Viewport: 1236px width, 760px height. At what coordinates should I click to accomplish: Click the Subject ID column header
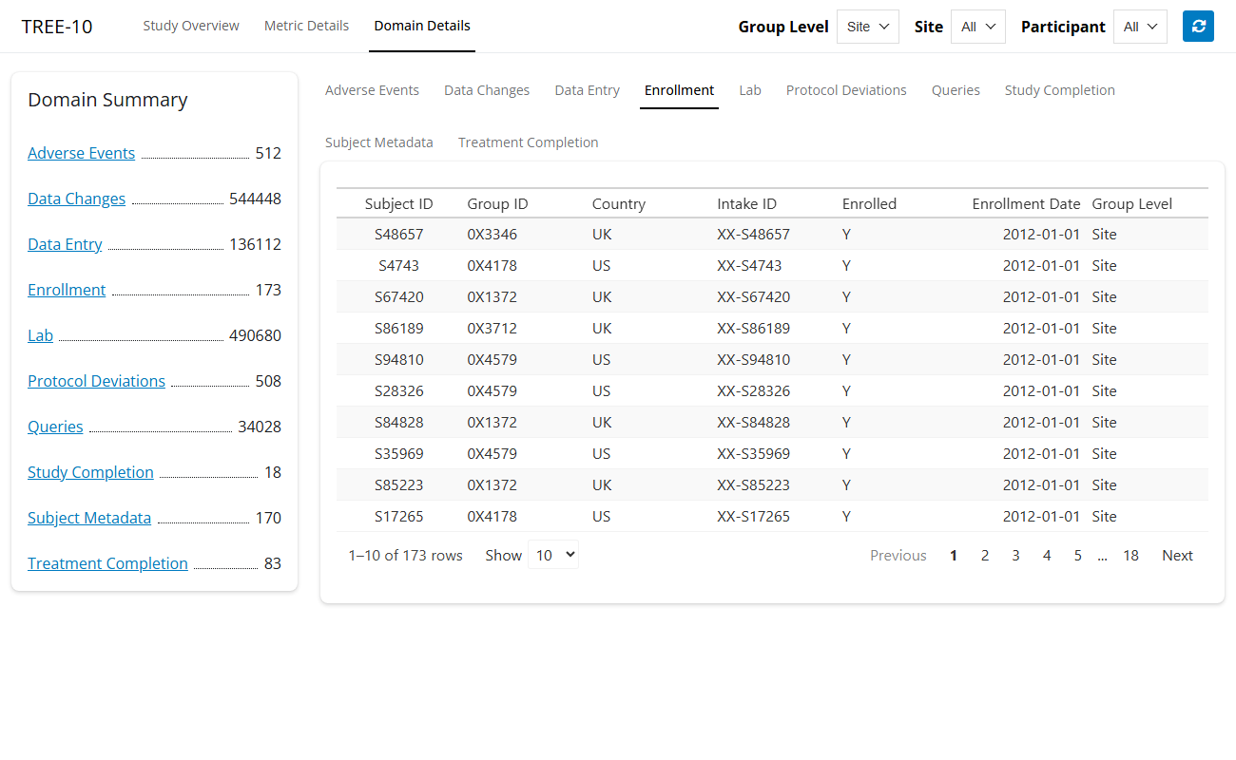pos(398,203)
